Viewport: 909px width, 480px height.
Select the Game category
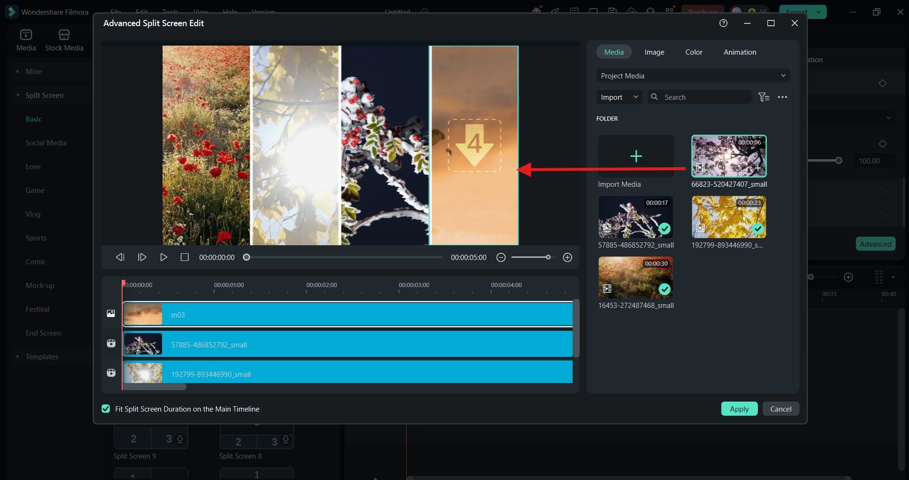tap(35, 190)
